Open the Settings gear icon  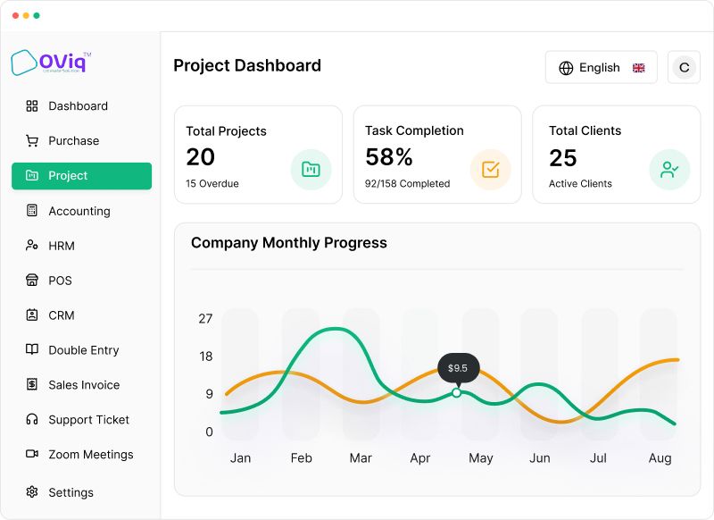tap(32, 492)
